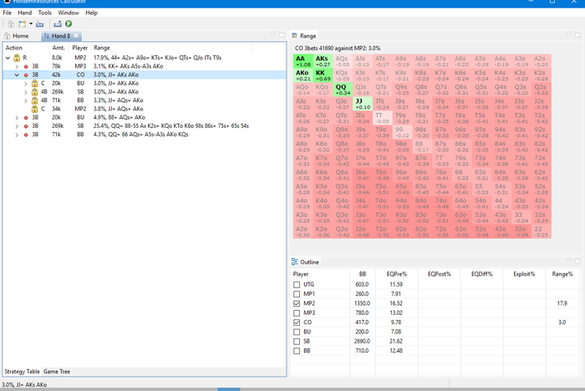Expand the BU 3B 20k row

pyautogui.click(x=17, y=118)
